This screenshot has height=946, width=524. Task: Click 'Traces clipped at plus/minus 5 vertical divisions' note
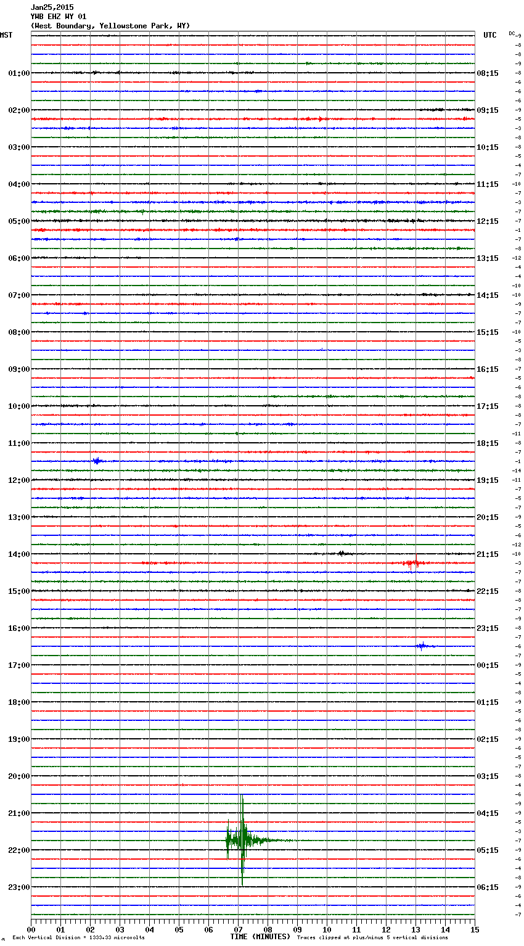[372, 937]
